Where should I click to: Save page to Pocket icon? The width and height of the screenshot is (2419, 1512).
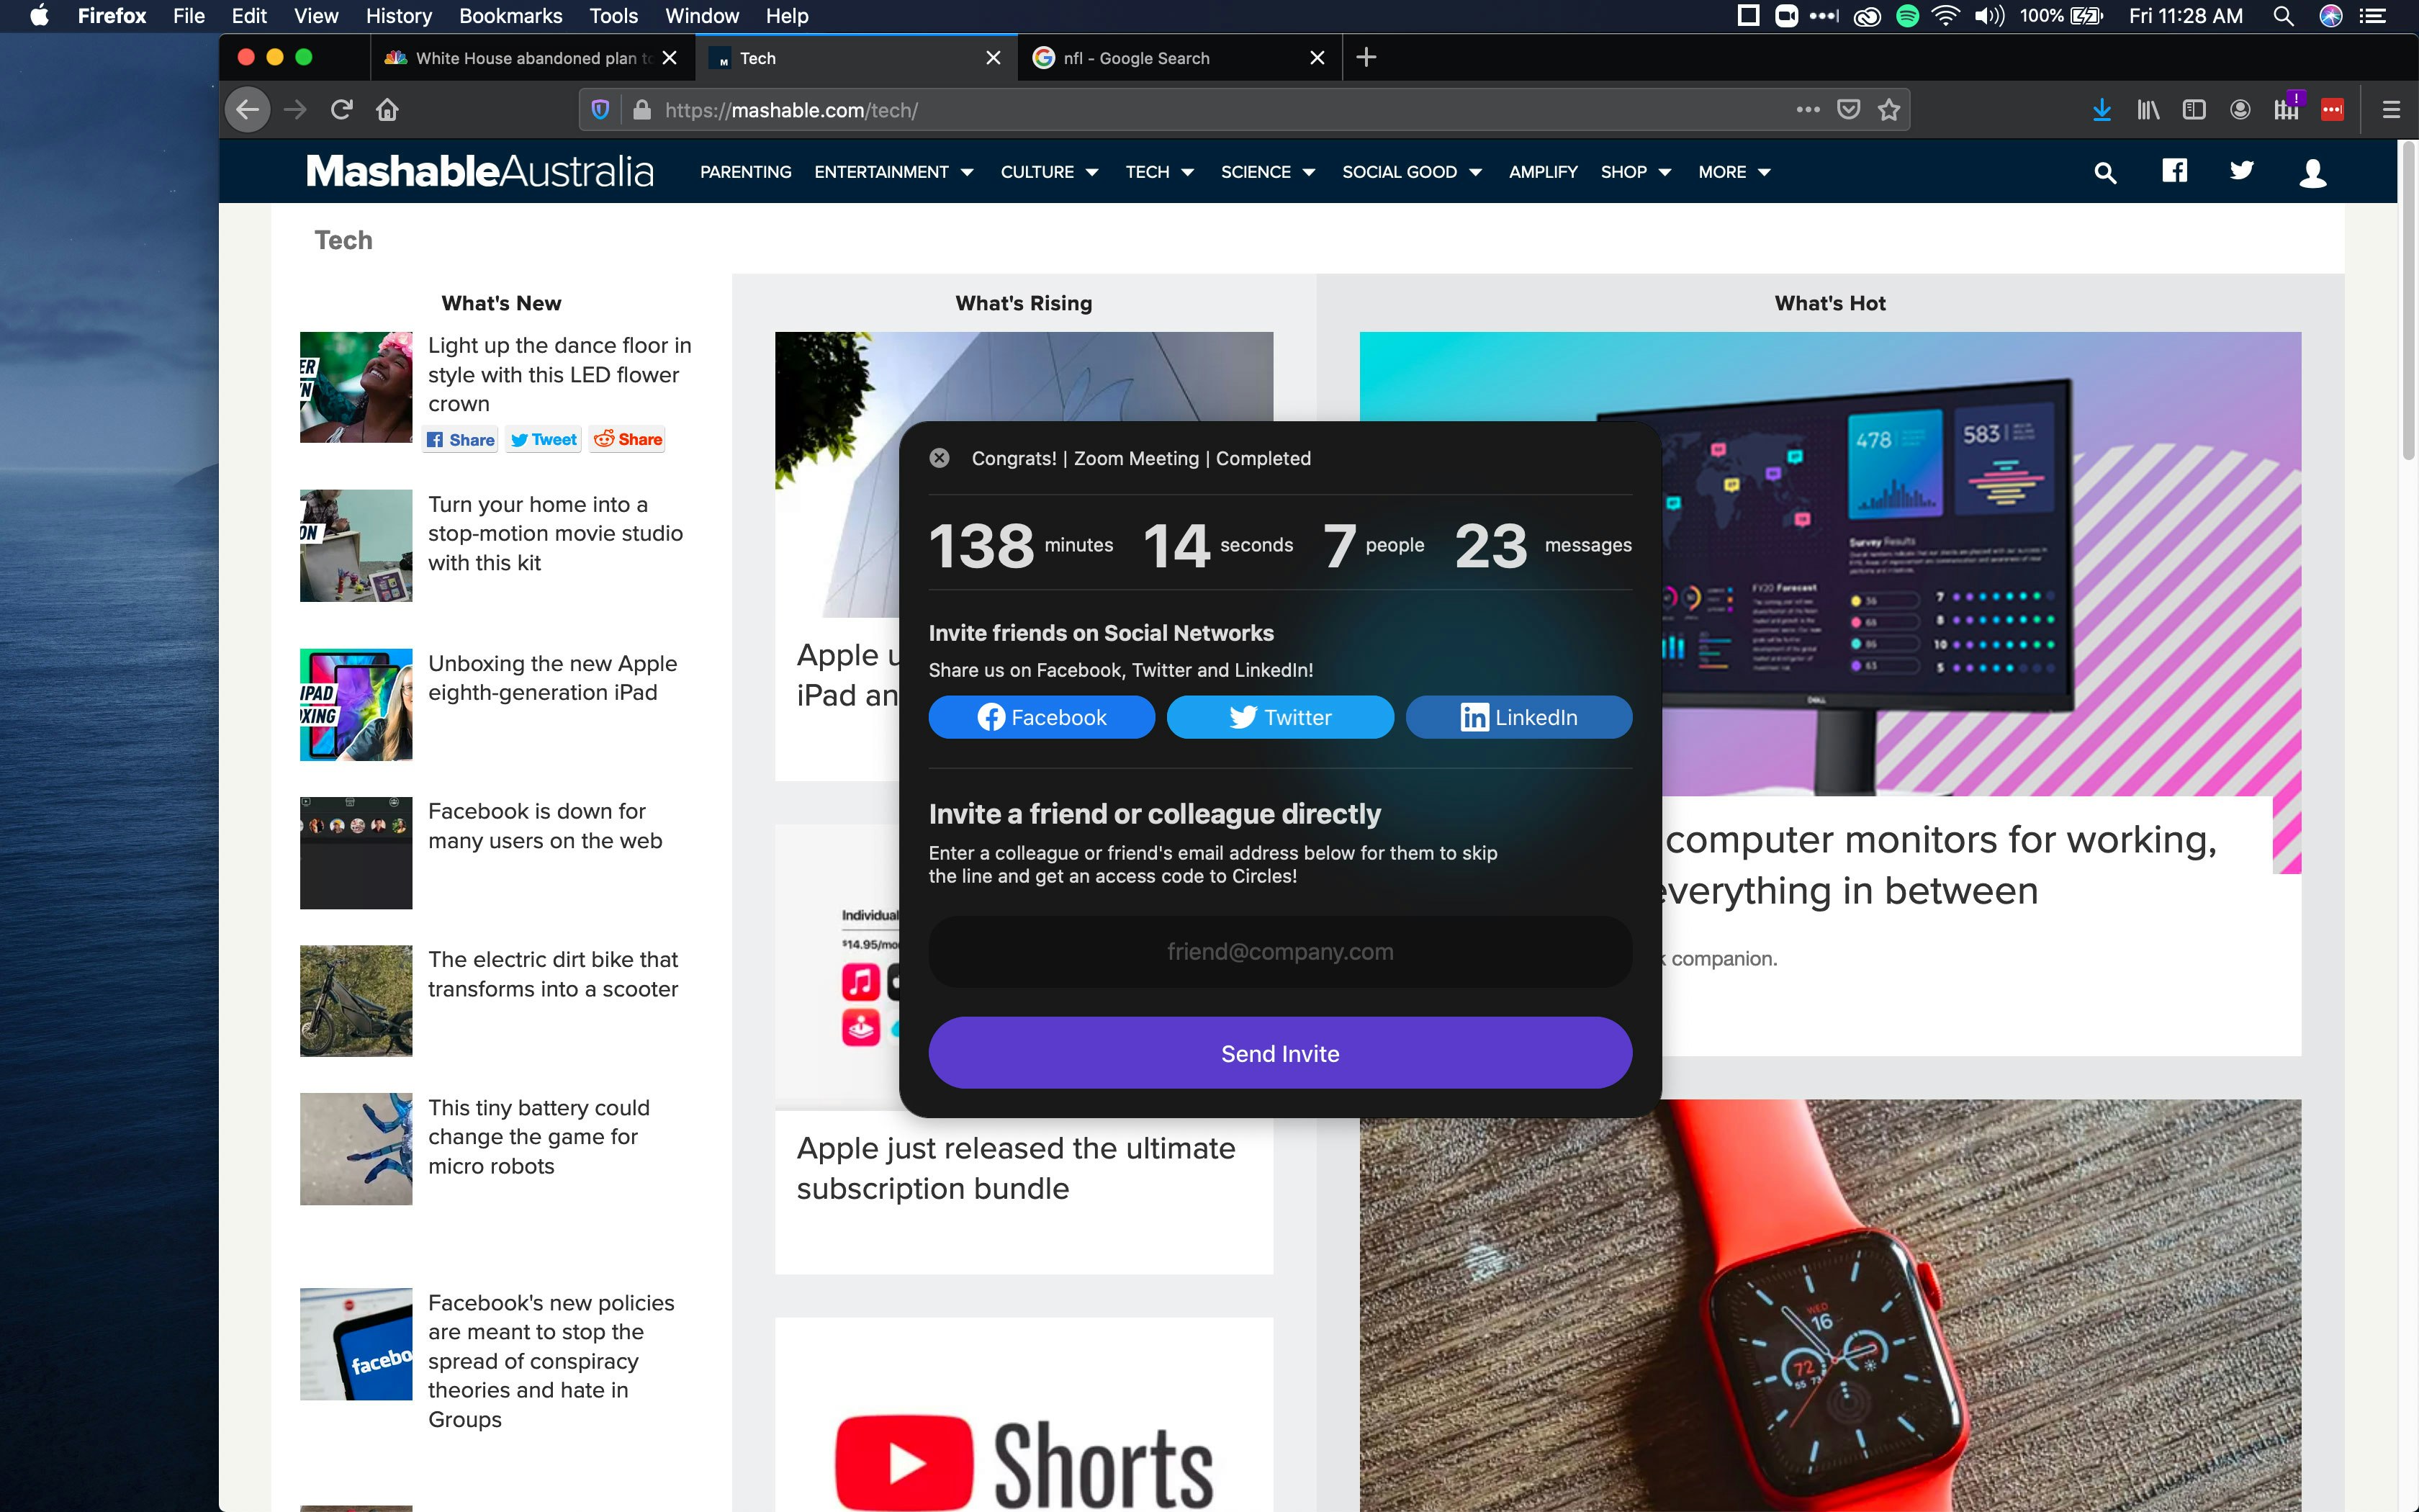click(1848, 110)
